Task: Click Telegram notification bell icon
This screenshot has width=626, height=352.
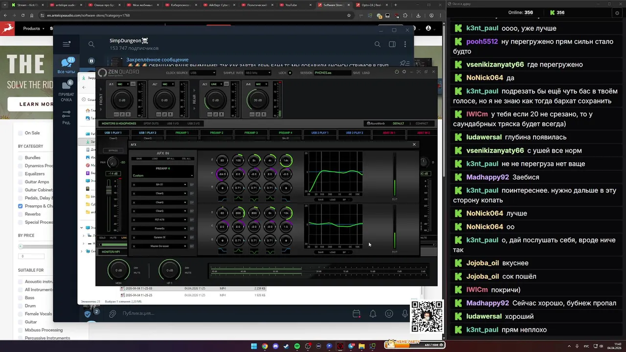Action: (x=373, y=313)
